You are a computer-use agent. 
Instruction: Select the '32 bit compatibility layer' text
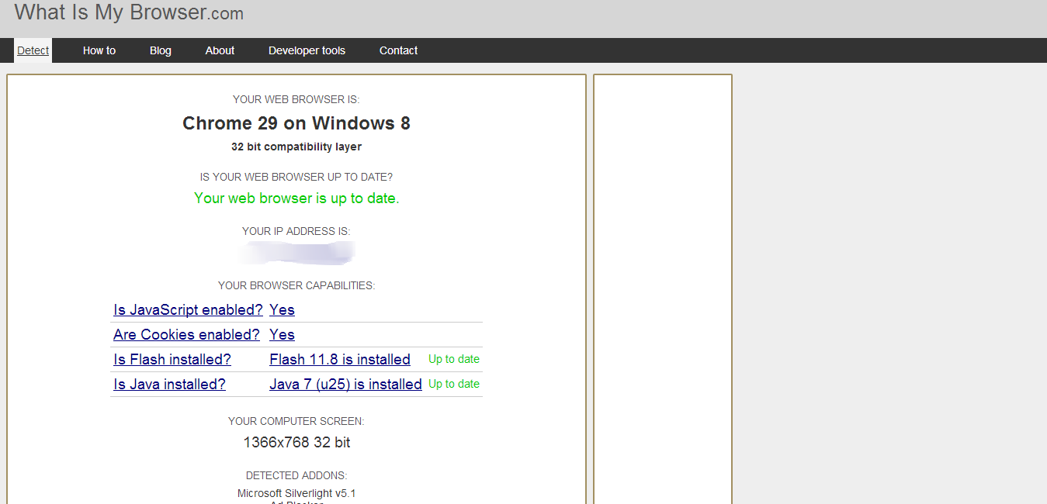point(296,147)
